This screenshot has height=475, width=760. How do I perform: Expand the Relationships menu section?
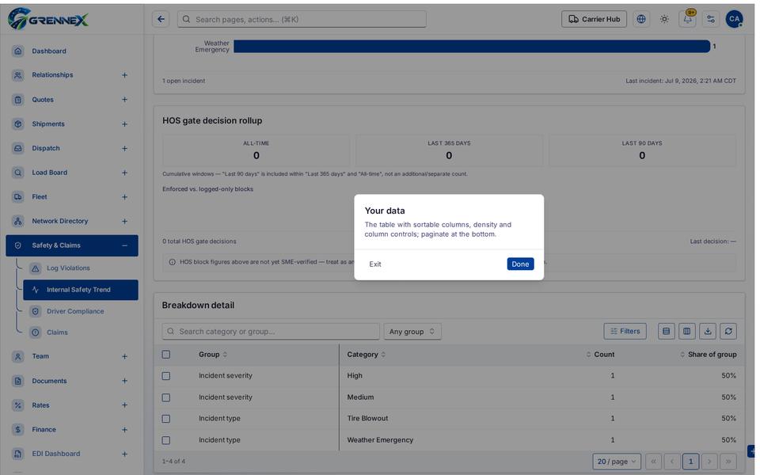(x=124, y=75)
